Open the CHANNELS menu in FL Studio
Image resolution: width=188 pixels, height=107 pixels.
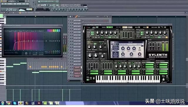point(10,4)
